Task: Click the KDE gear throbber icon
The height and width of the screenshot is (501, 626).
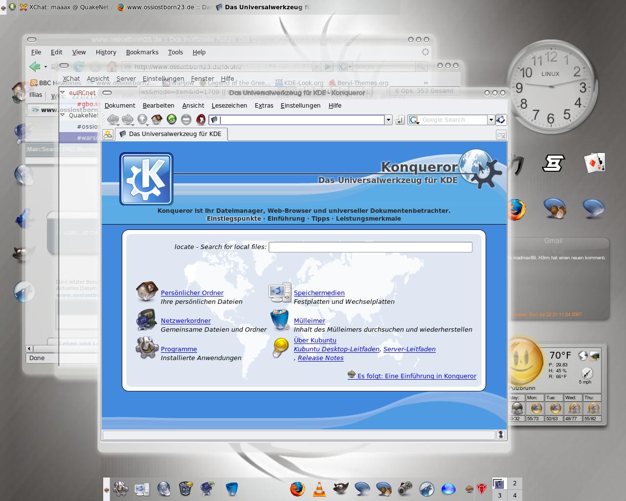Action: [x=501, y=119]
